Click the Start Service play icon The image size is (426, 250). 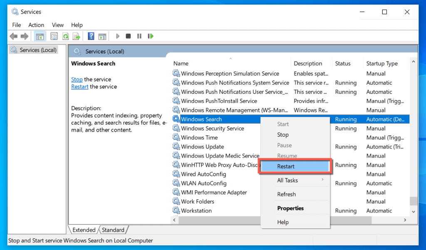[118, 36]
